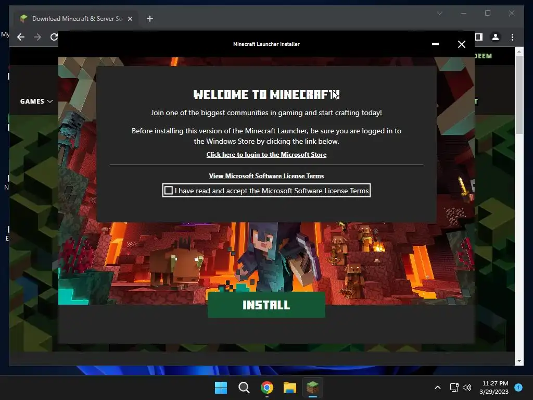Expand the GAMES dropdown on website
This screenshot has width=533, height=400.
click(x=36, y=102)
